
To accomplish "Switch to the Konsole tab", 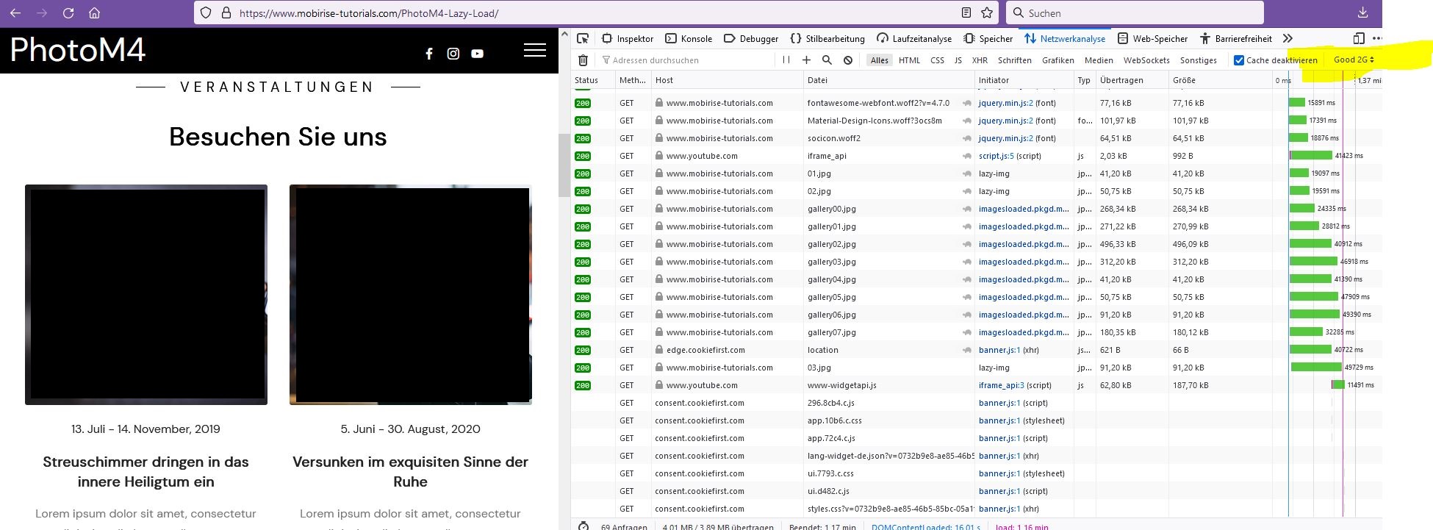I will [689, 39].
